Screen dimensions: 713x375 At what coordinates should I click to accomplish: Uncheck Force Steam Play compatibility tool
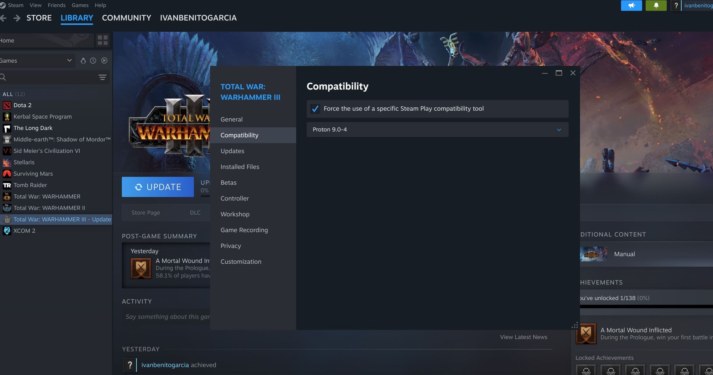[315, 109]
